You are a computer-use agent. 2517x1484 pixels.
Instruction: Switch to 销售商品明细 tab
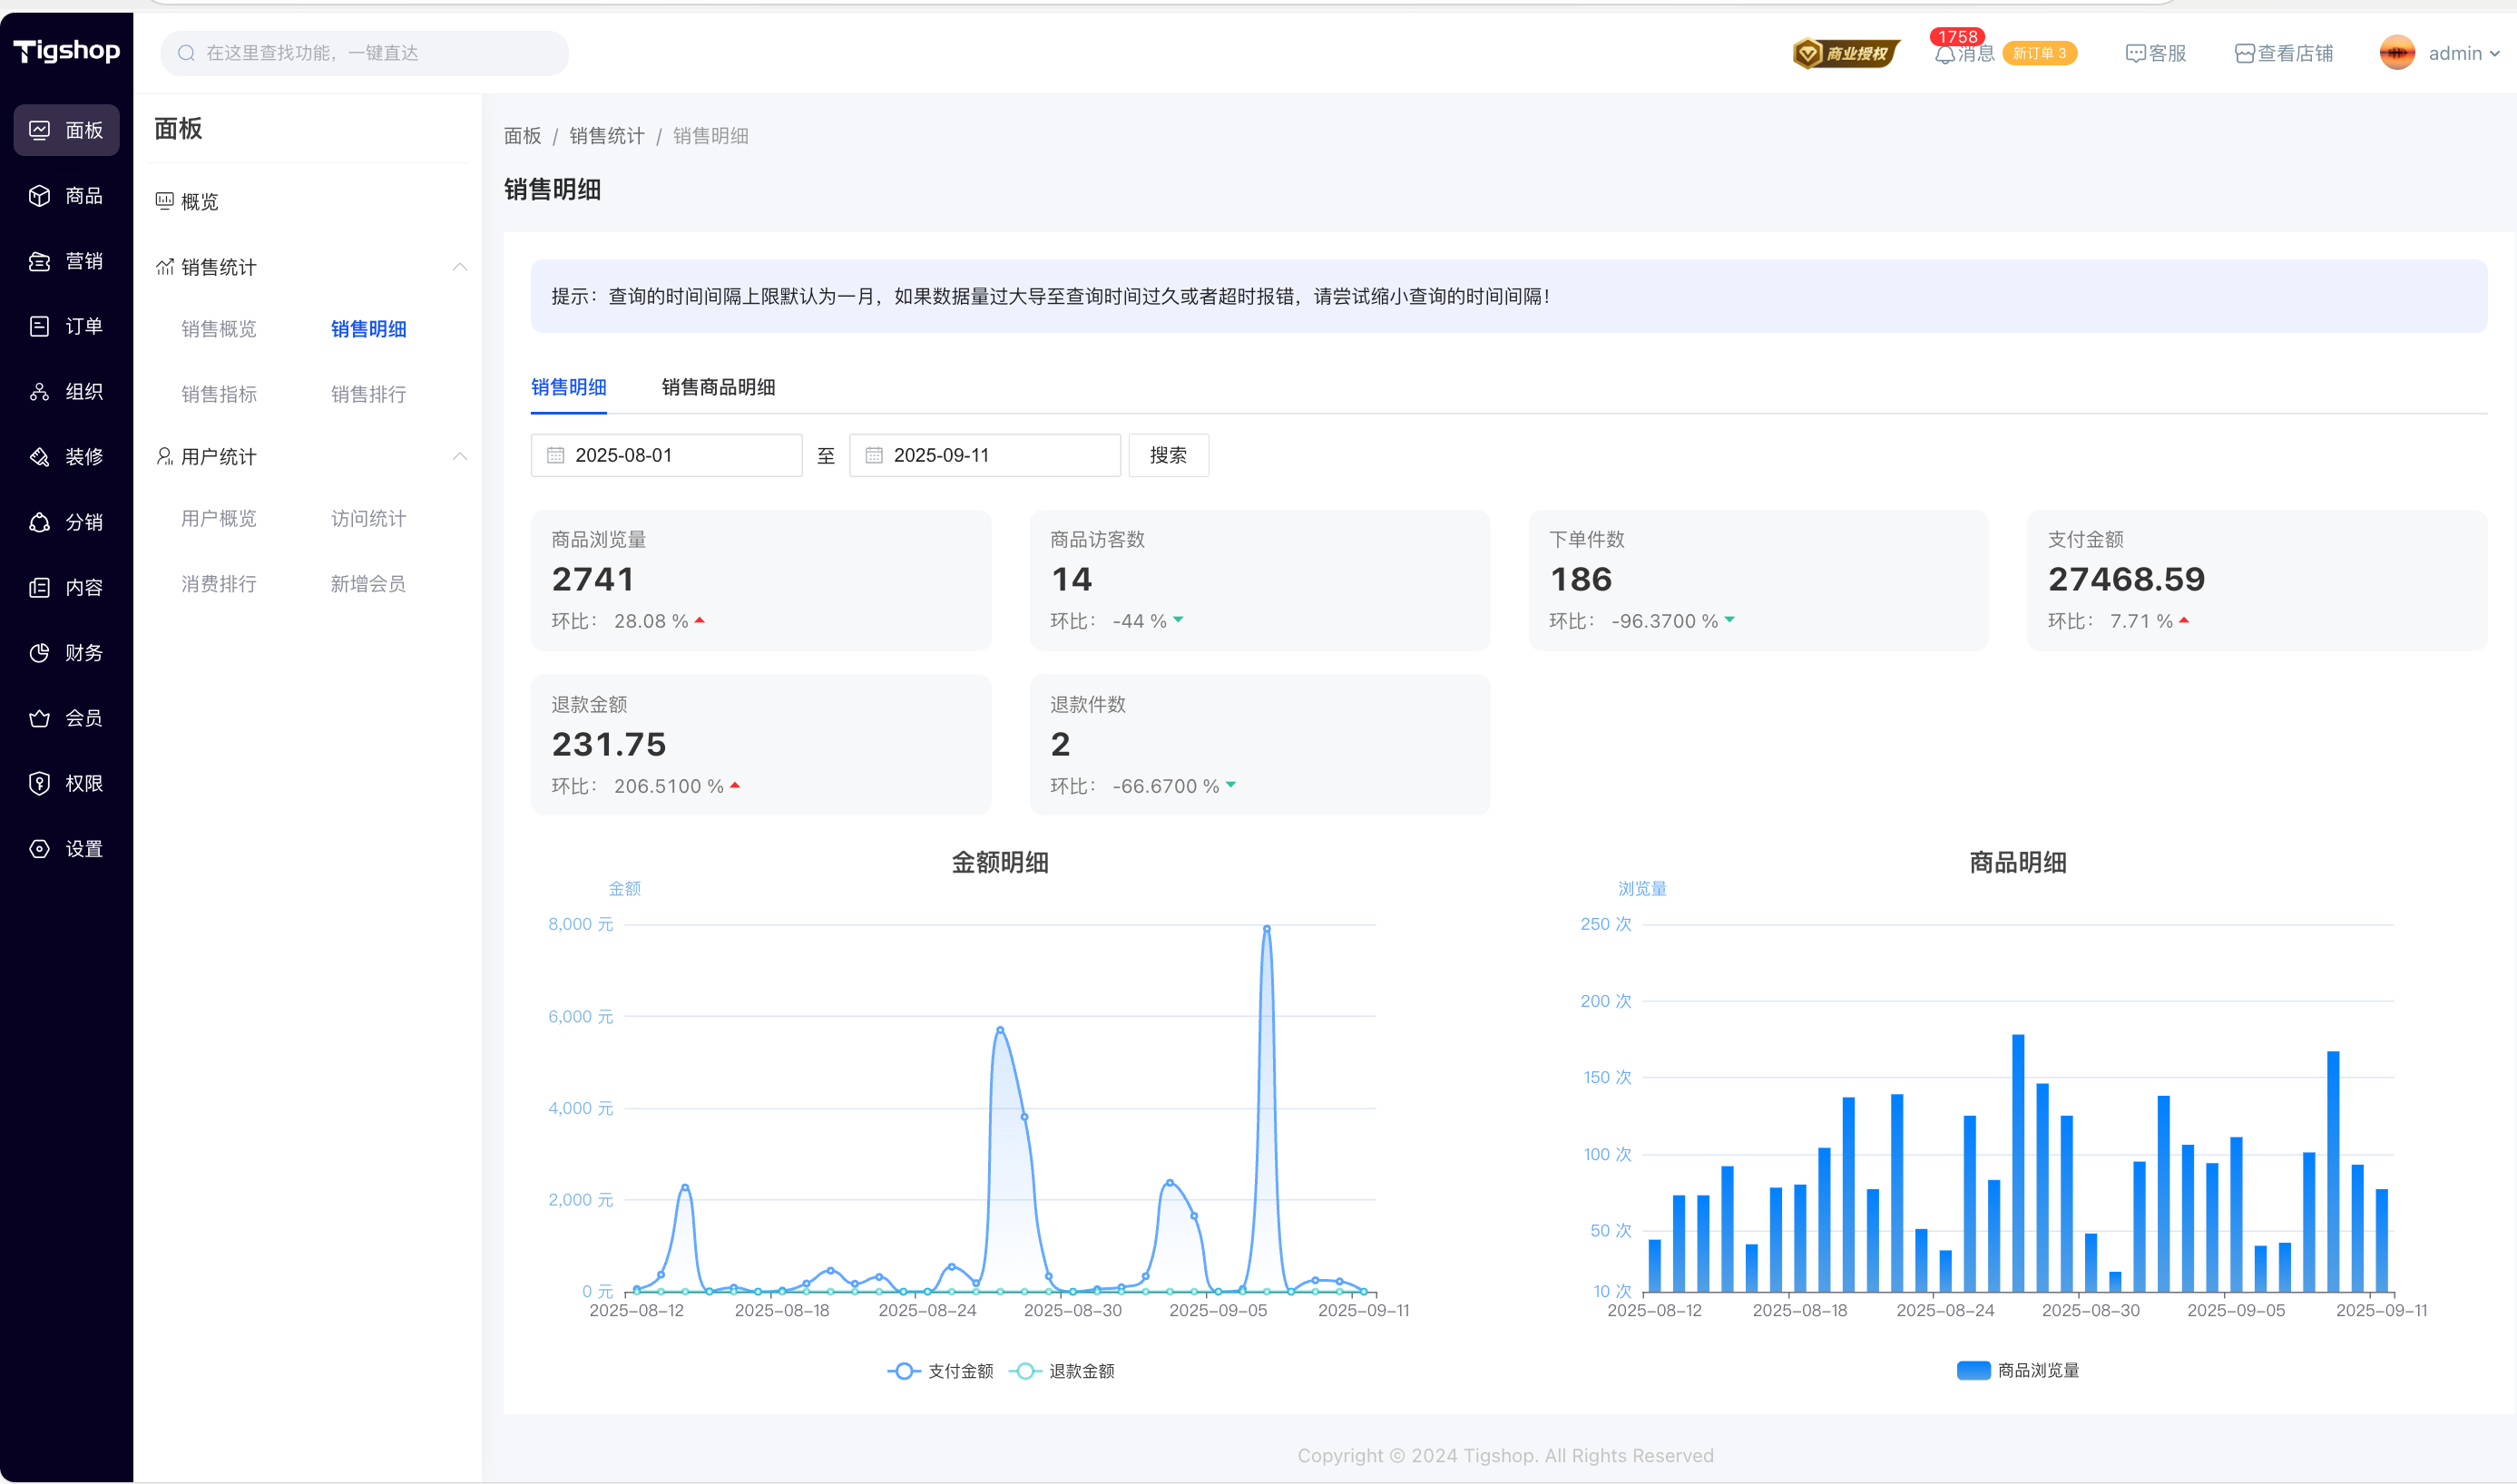click(718, 387)
